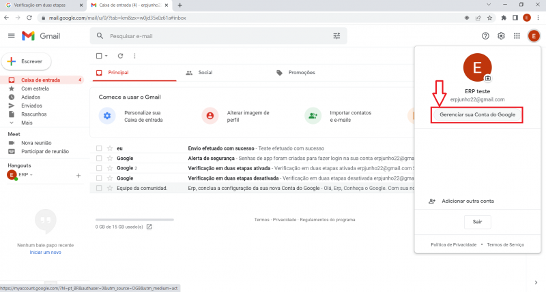Image resolution: width=546 pixels, height=292 pixels.
Task: Tick the select-all checkbox in the toolbar
Action: pos(99,56)
